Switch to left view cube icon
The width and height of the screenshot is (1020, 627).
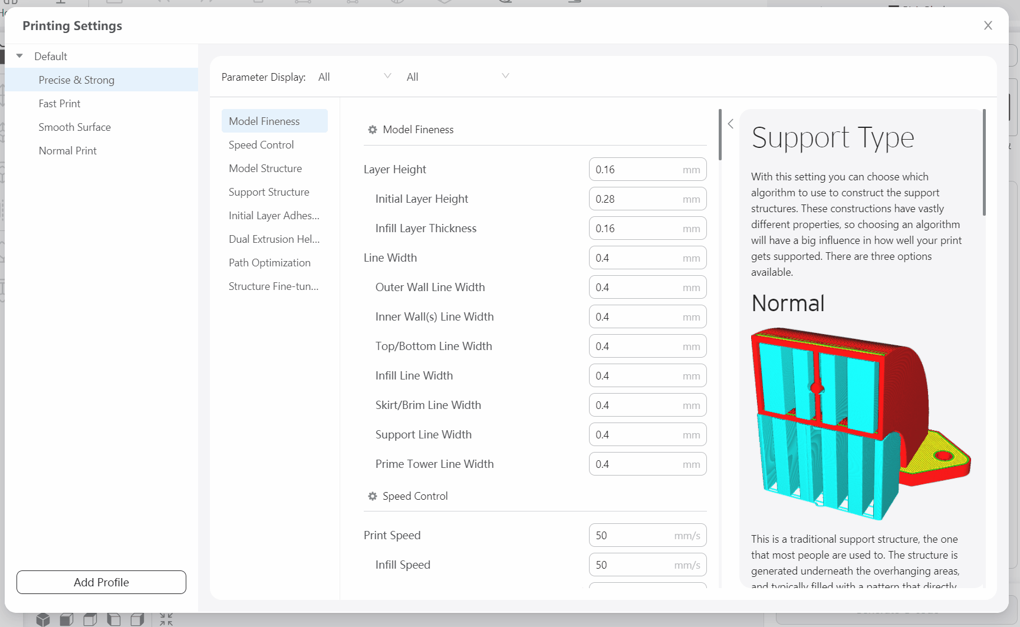[x=114, y=619]
